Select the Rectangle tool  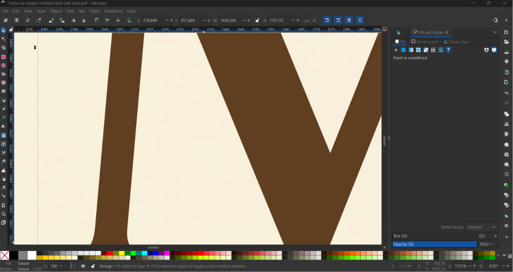pos(4,57)
